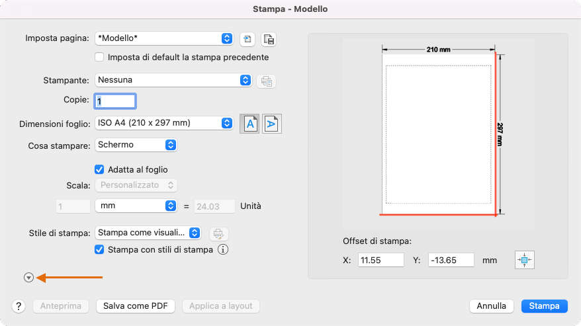The image size is (581, 326).
Task: Click the 'Salva come PDF' button
Action: pyautogui.click(x=136, y=306)
